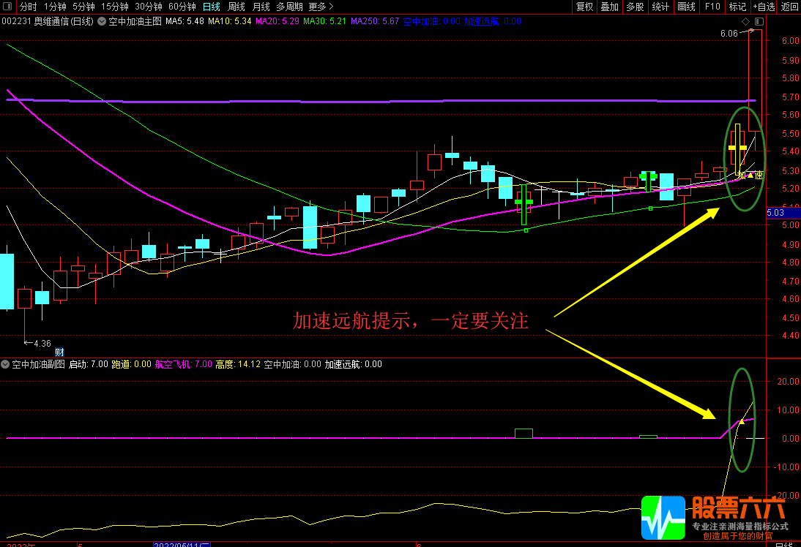Open the 画线 drawing tool
The width and height of the screenshot is (801, 547).
[x=686, y=7]
